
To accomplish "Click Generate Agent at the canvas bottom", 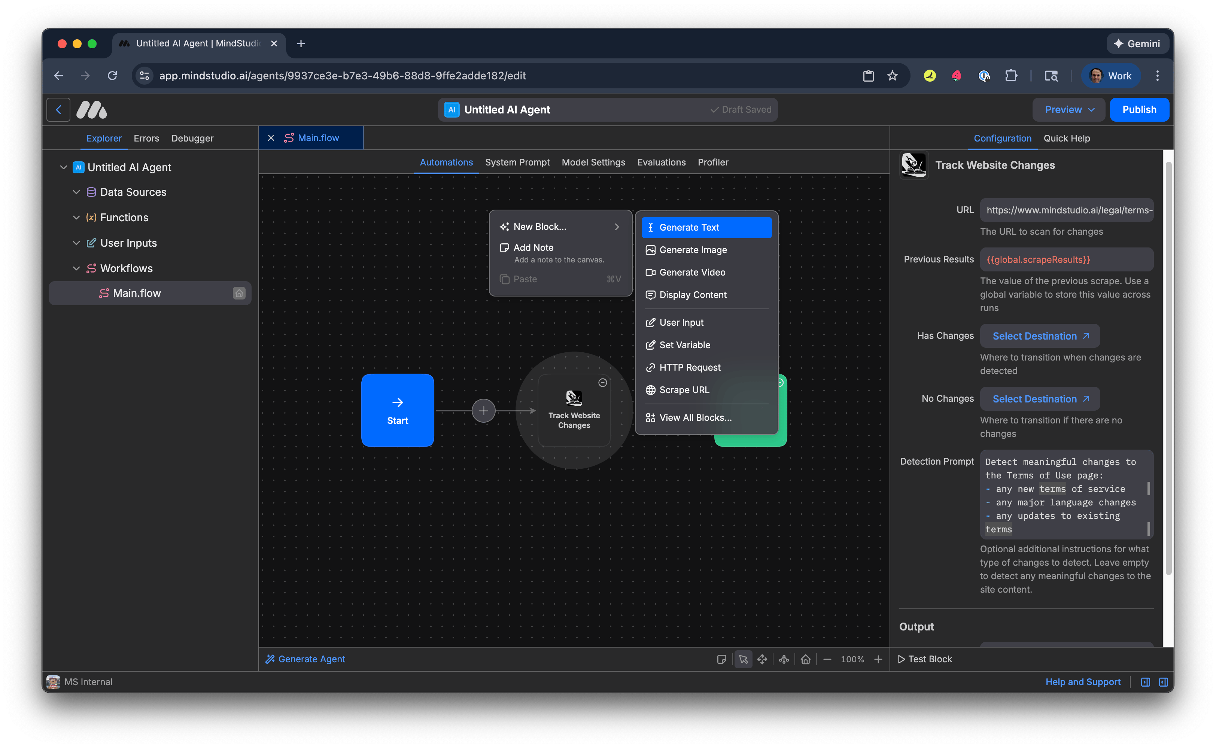I will tap(305, 659).
